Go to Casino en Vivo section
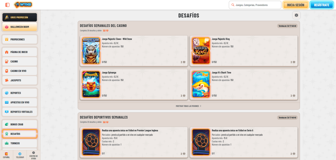Screen dimensions: 336x160 point(20,71)
